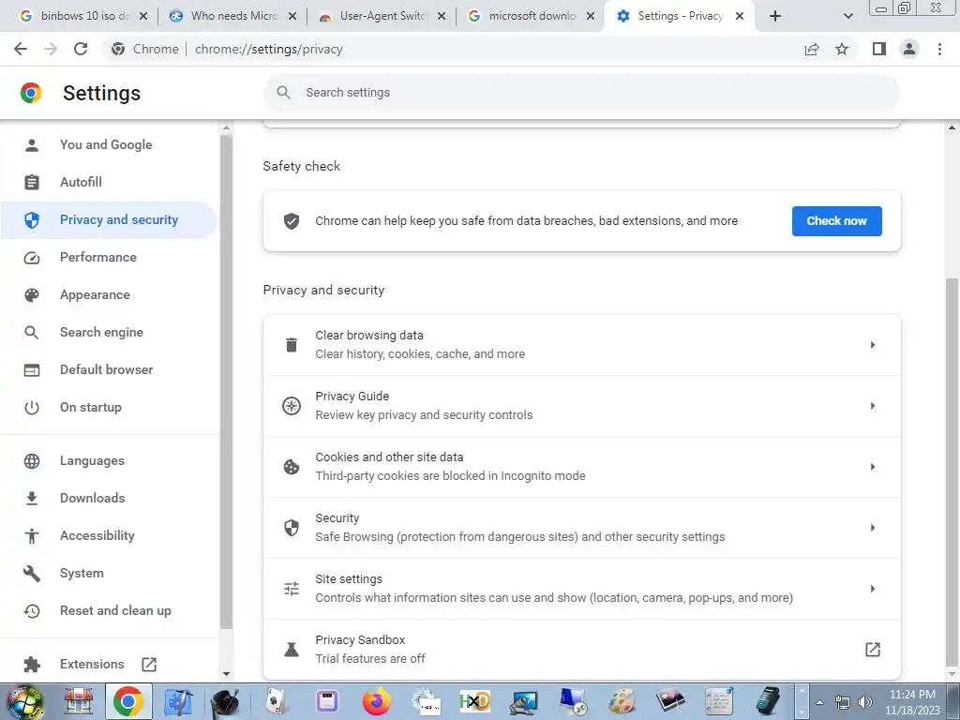960x720 pixels.
Task: Open Privacy Sandbox external link icon
Action: pos(873,650)
